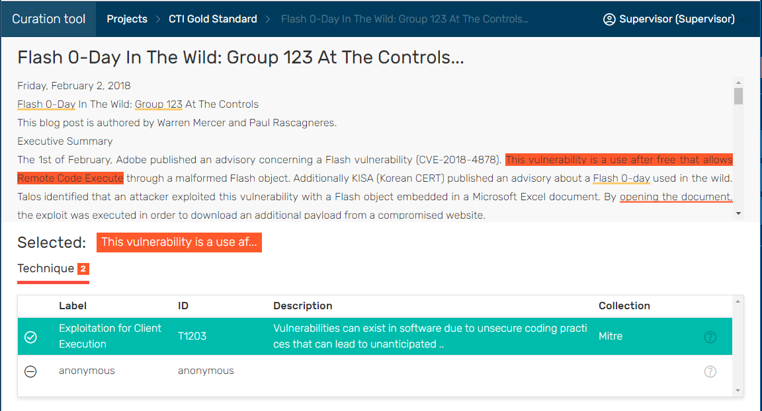This screenshot has height=411, width=762.
Task: Open the Technique tab
Action: tap(46, 268)
